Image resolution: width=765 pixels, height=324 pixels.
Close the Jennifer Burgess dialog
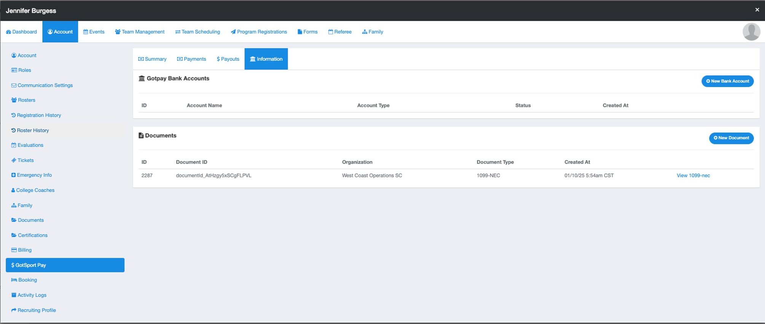click(757, 10)
